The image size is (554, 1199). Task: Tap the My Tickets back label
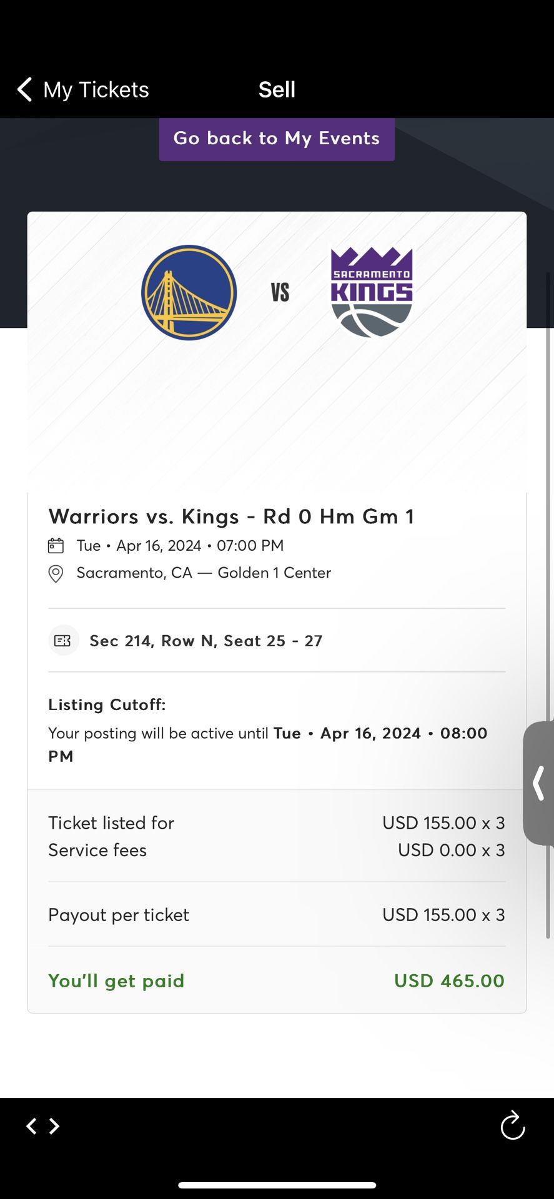pos(96,90)
